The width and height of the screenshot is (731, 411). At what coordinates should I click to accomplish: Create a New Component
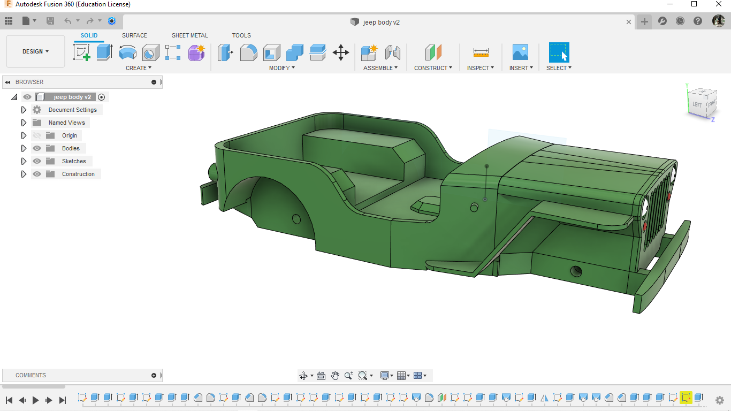[369, 52]
